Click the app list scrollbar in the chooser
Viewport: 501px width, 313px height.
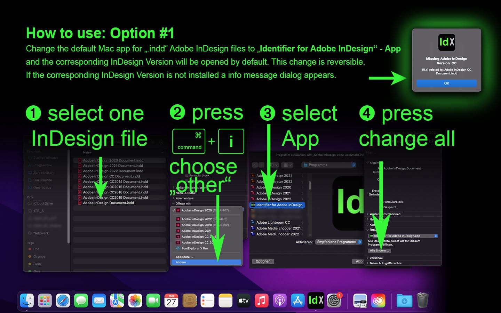310,186
